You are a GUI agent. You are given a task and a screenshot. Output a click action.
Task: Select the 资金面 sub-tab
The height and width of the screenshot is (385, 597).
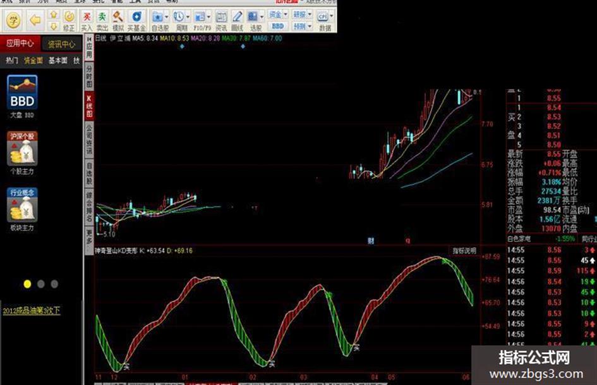[x=33, y=60]
